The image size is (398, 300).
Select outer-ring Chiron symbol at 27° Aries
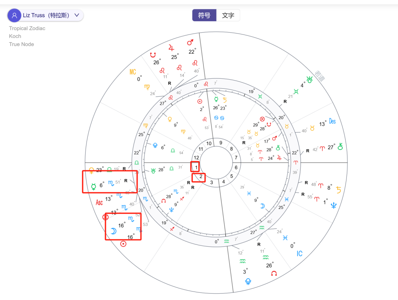[341, 146]
